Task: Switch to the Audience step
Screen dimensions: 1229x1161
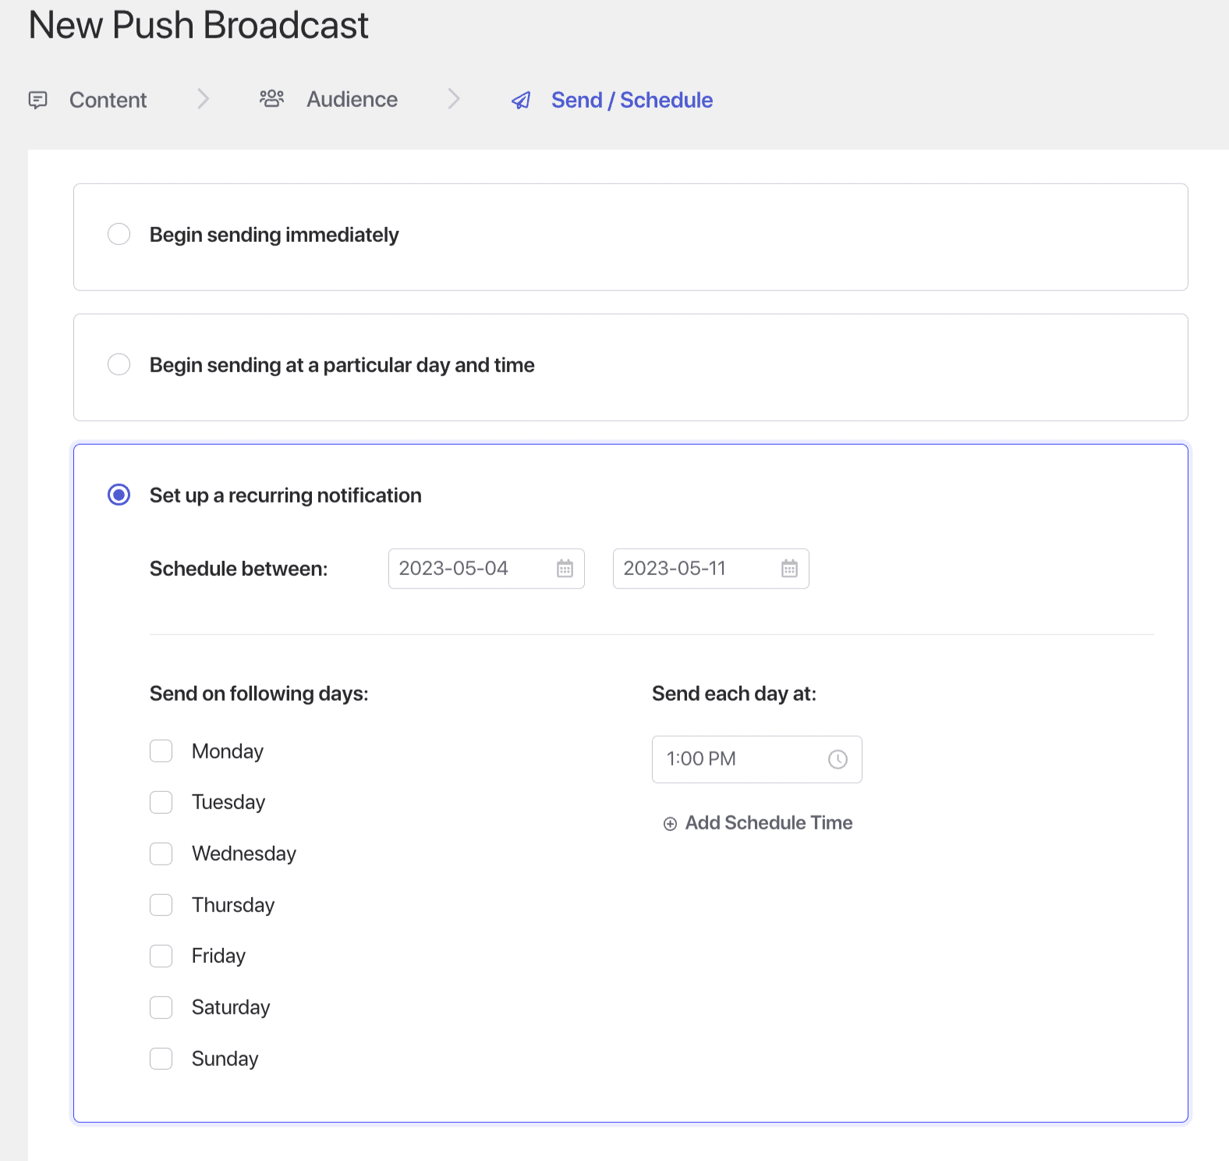Action: click(x=352, y=100)
